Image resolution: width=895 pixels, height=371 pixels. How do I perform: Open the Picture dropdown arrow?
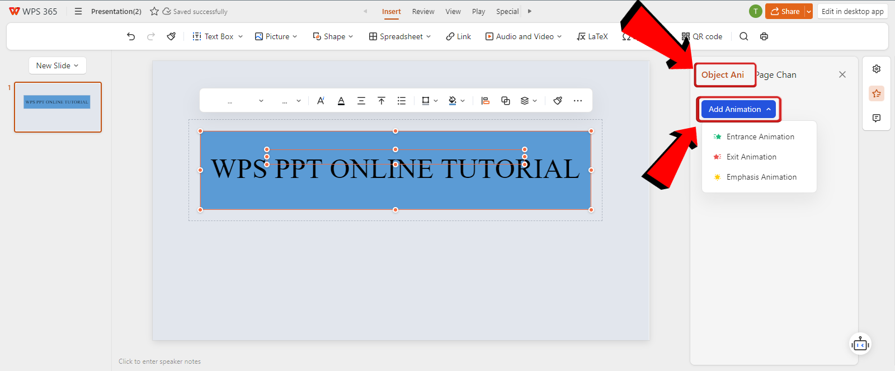click(x=295, y=36)
